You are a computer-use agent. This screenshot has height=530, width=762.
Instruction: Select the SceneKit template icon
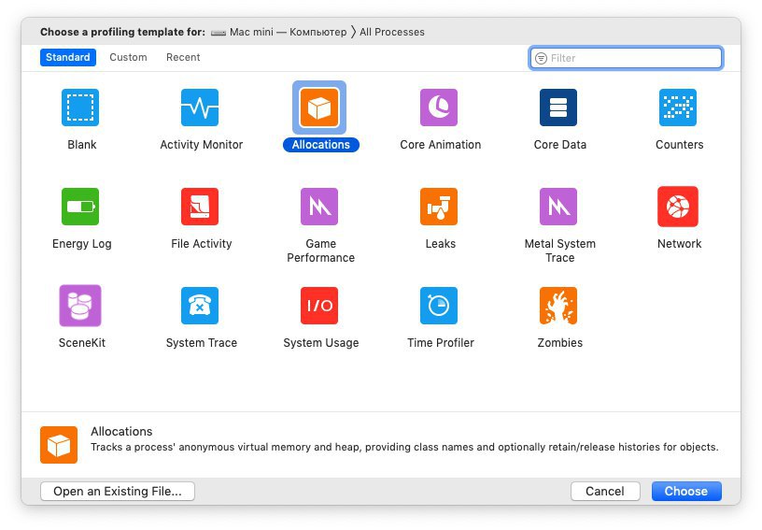tap(80, 306)
